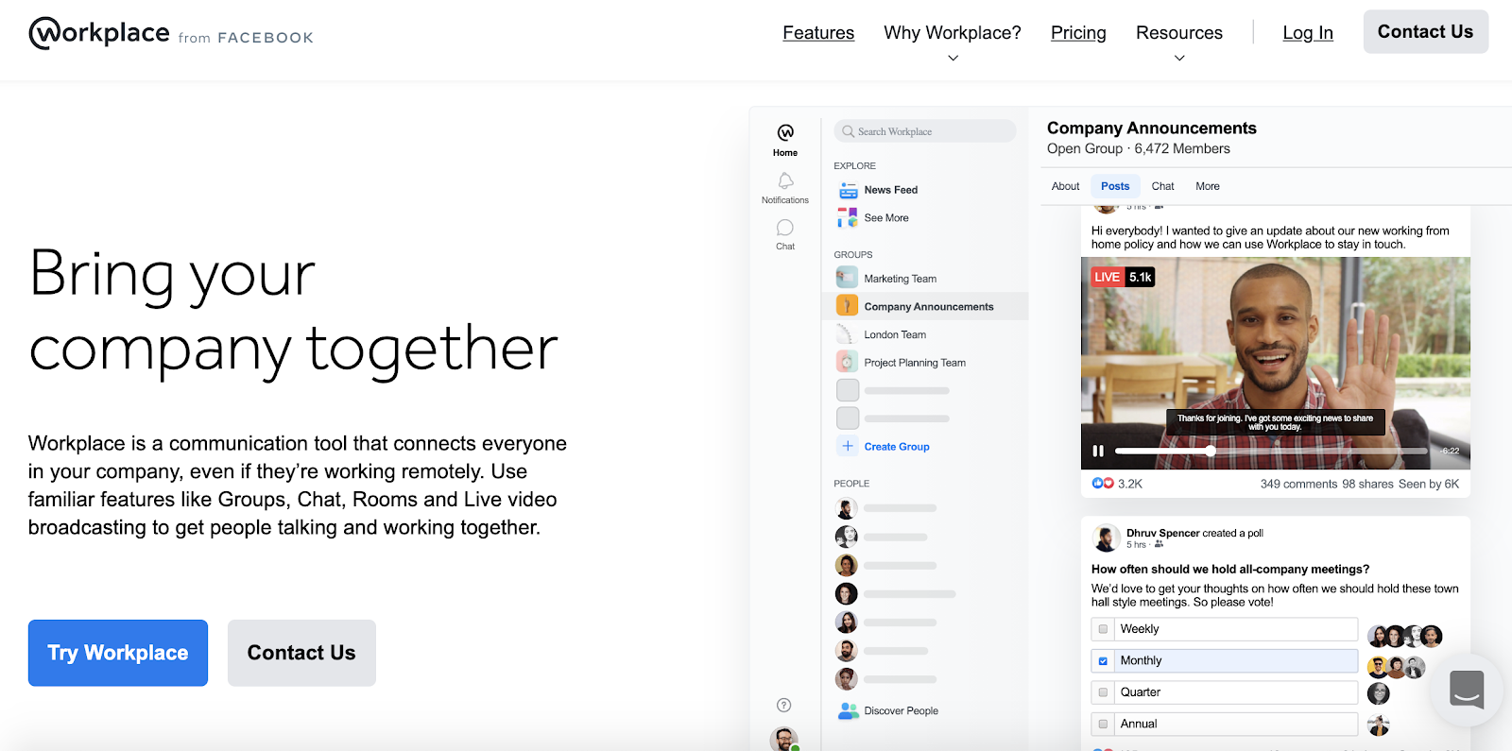Viewport: 1512px width, 751px height.
Task: Click the See More label
Action: pyautogui.click(x=886, y=218)
